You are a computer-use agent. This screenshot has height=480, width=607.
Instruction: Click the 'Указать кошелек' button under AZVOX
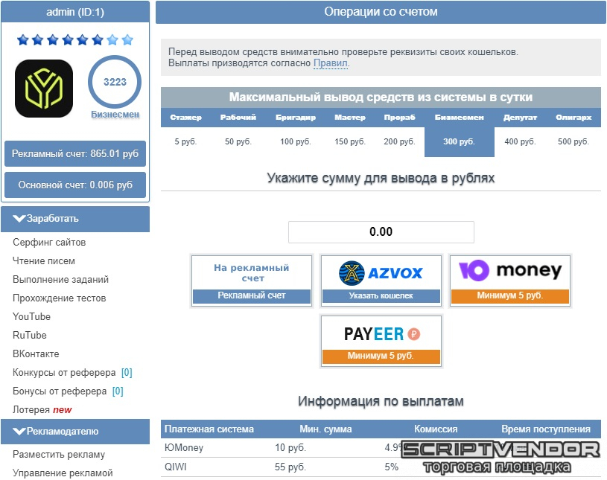381,296
